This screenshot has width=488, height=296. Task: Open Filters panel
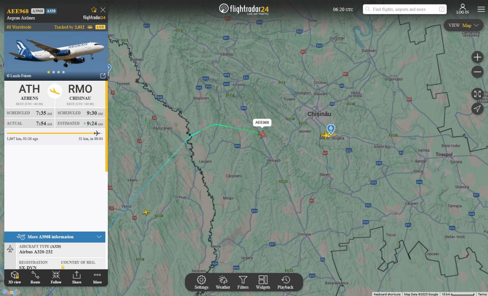pyautogui.click(x=243, y=282)
